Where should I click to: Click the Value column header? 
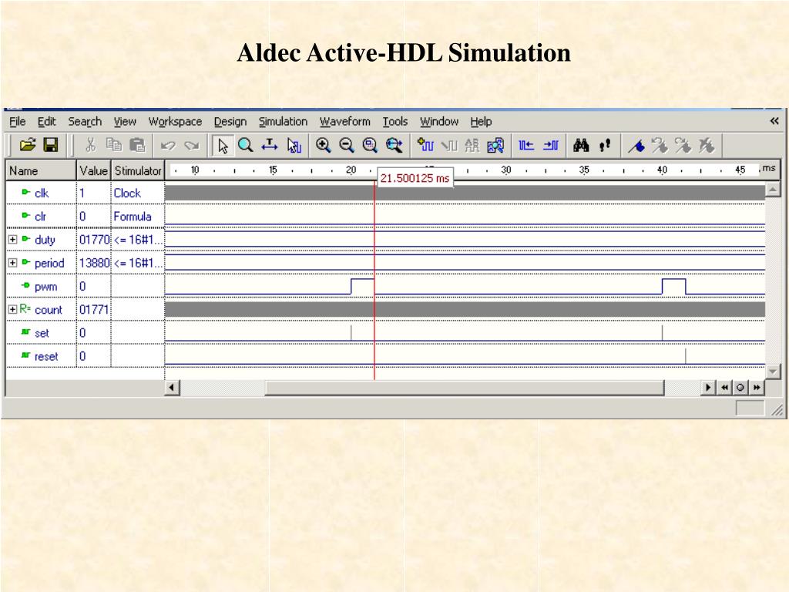pyautogui.click(x=93, y=170)
